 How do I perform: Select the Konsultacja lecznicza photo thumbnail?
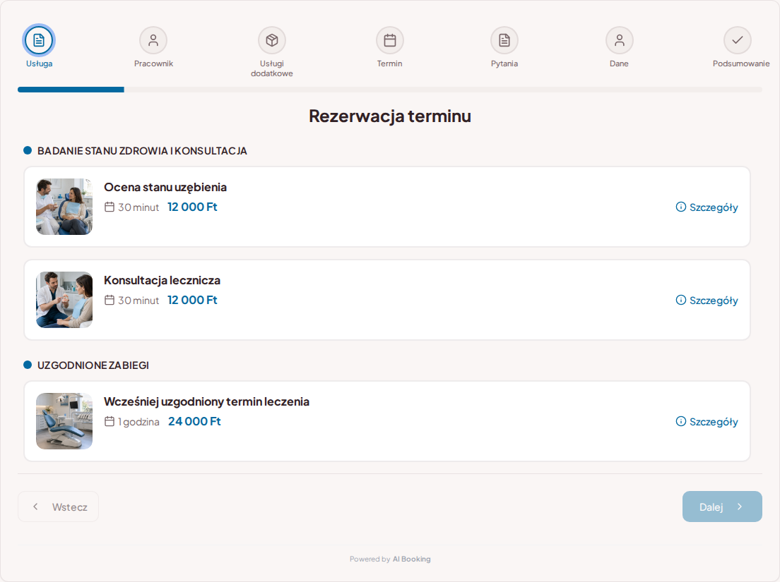pos(64,300)
